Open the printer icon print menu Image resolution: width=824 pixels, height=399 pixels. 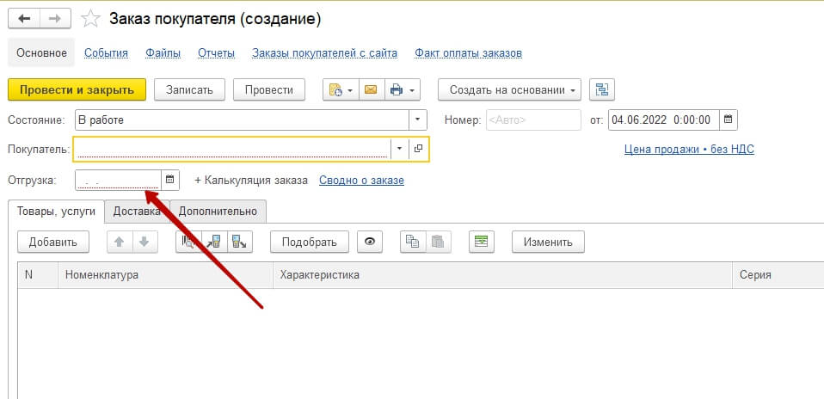pos(402,90)
